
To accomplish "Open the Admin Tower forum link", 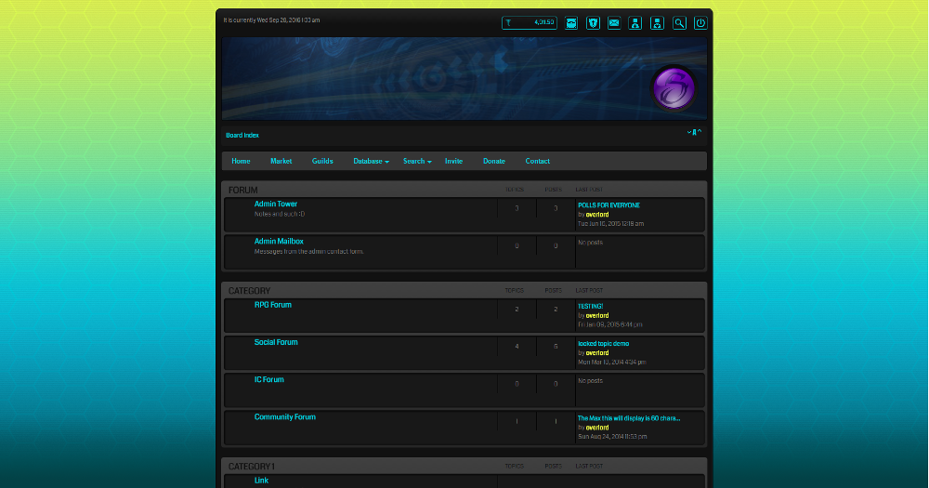I will click(x=276, y=204).
